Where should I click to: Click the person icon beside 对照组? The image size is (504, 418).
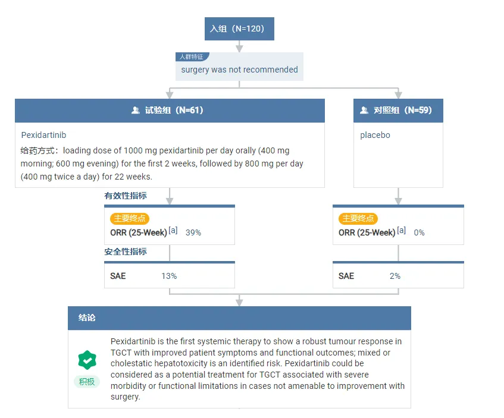(x=364, y=111)
